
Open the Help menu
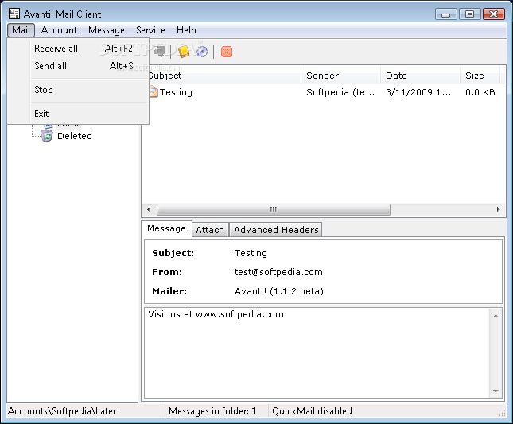coord(186,30)
